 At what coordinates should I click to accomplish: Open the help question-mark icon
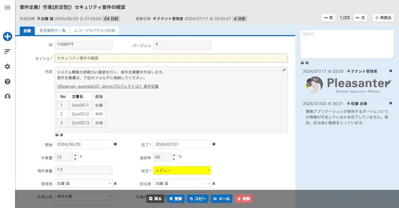pos(7,81)
